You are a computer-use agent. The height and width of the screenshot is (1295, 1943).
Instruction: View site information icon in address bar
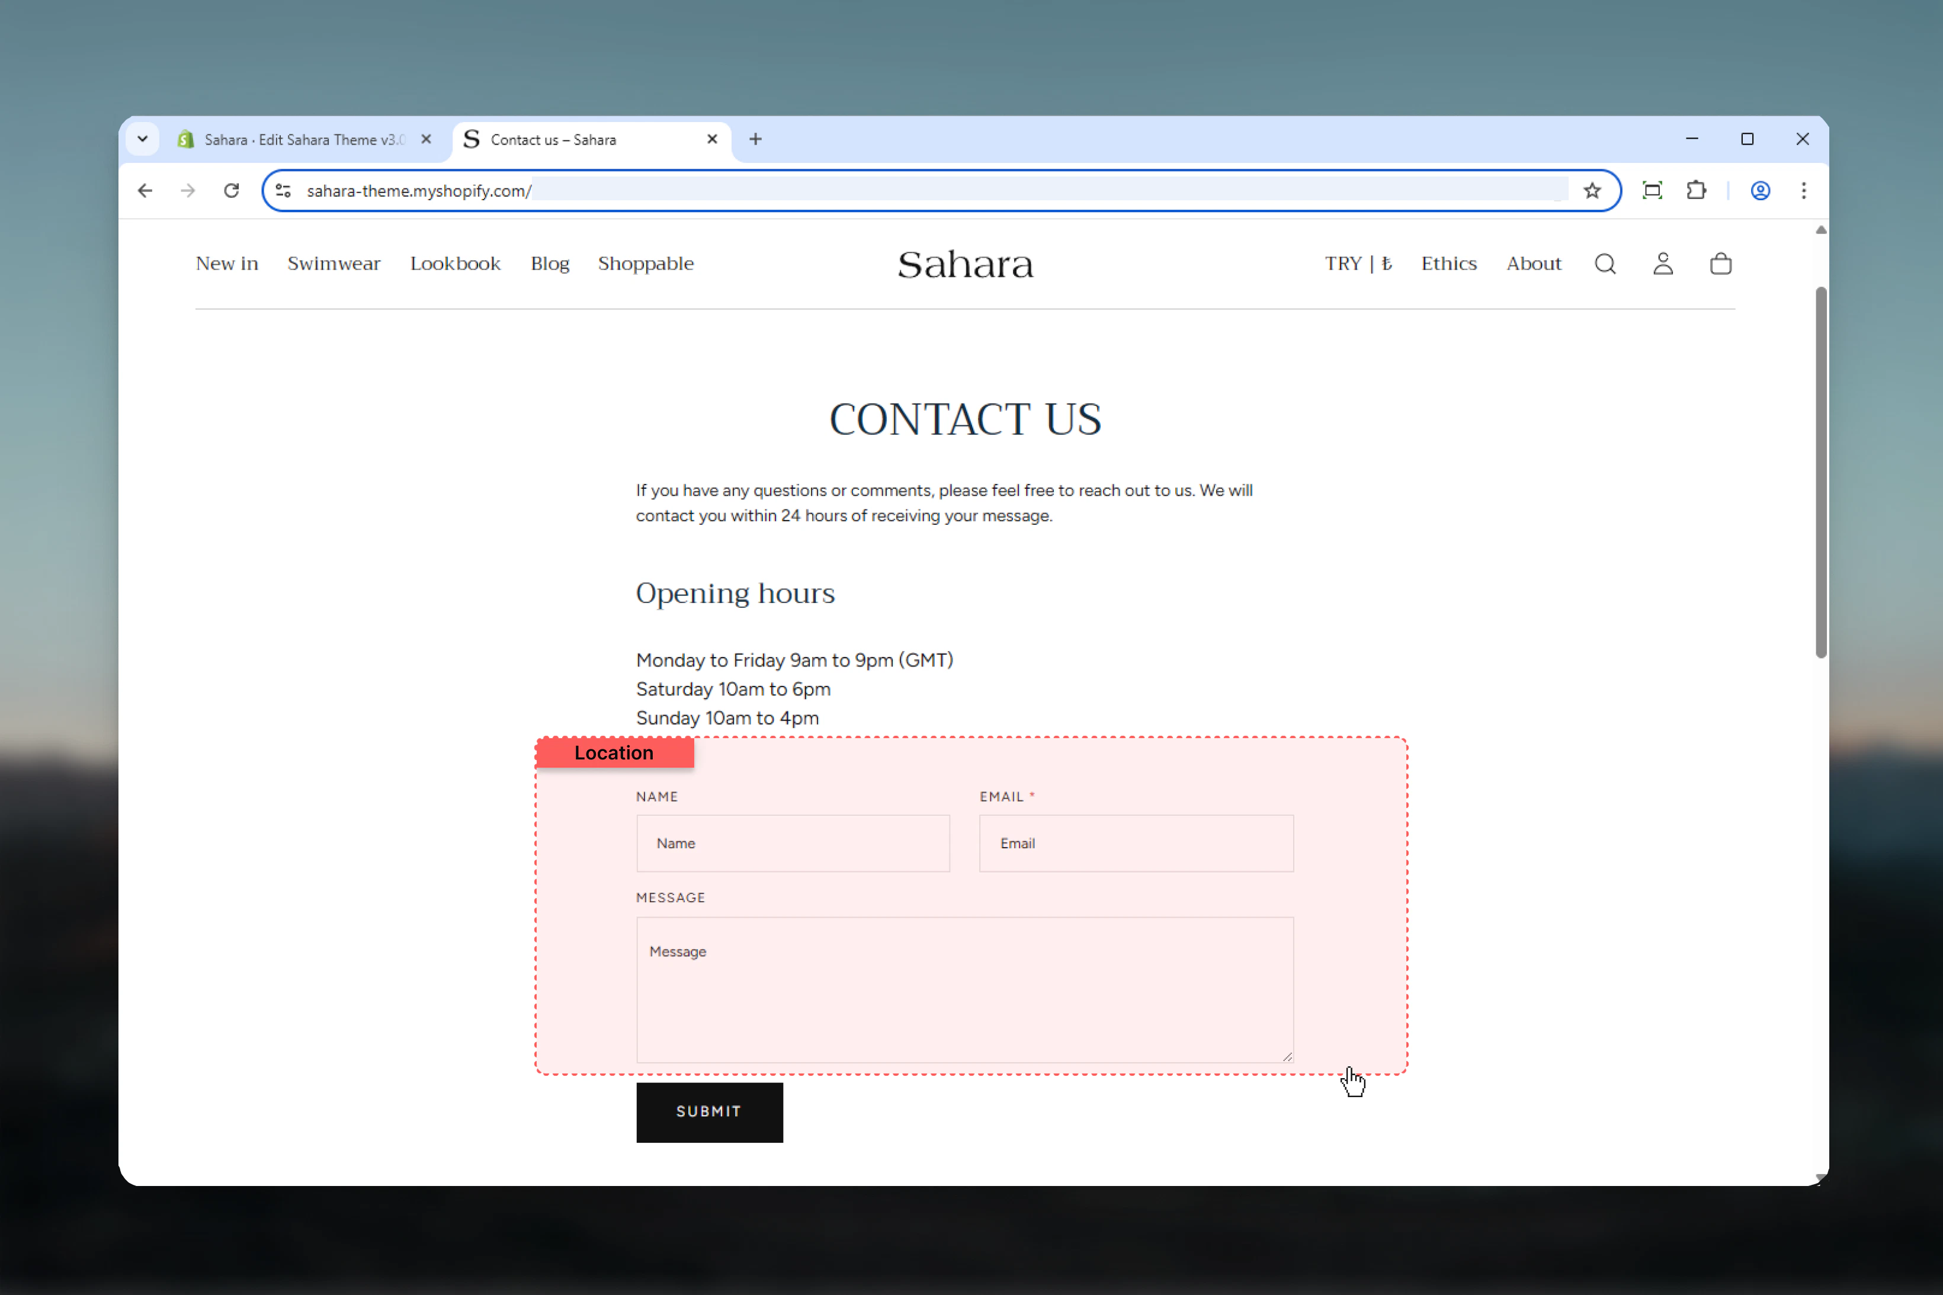[283, 191]
